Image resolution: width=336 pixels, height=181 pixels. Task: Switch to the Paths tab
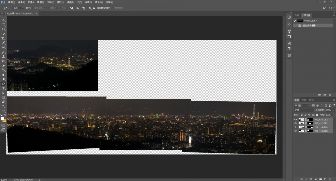(311, 100)
